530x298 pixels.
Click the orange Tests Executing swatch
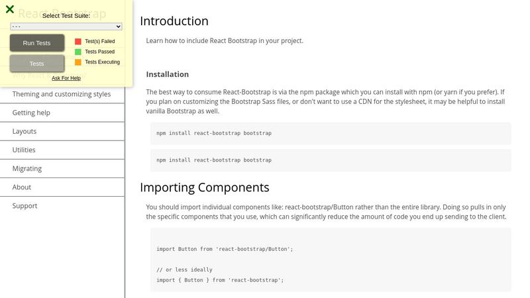click(x=78, y=62)
